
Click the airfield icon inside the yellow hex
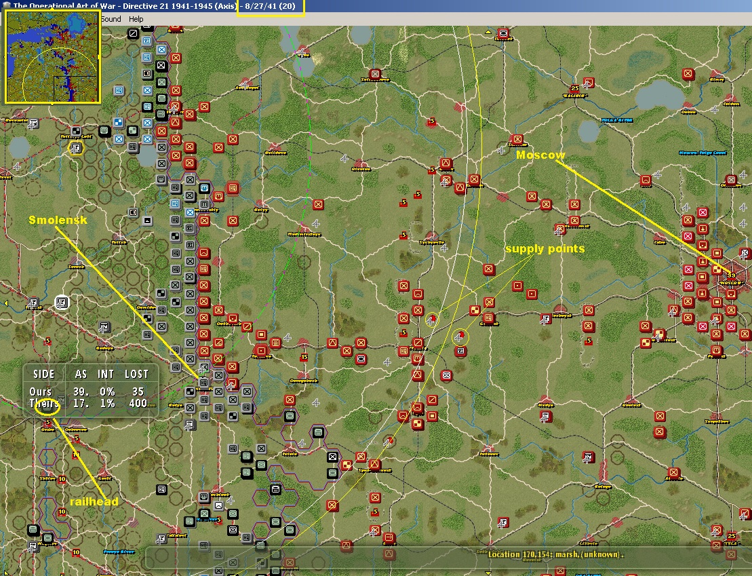(75, 148)
